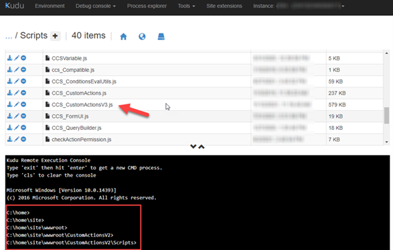Click the file list scrollbar thumb
Screen dimensions: 393x250
(386, 116)
